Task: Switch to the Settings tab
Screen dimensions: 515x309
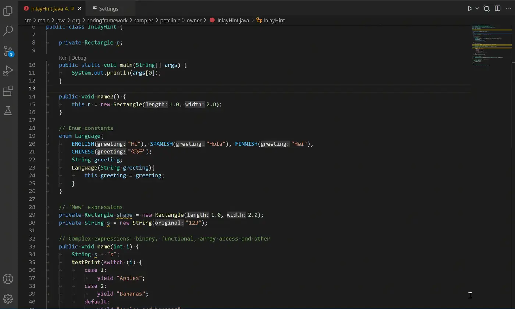Action: pos(109,8)
